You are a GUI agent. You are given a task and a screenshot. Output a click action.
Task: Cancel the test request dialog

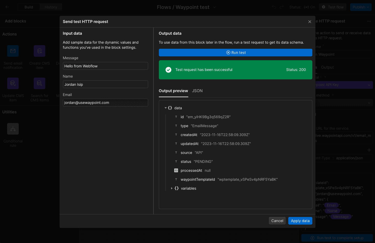pos(277,221)
